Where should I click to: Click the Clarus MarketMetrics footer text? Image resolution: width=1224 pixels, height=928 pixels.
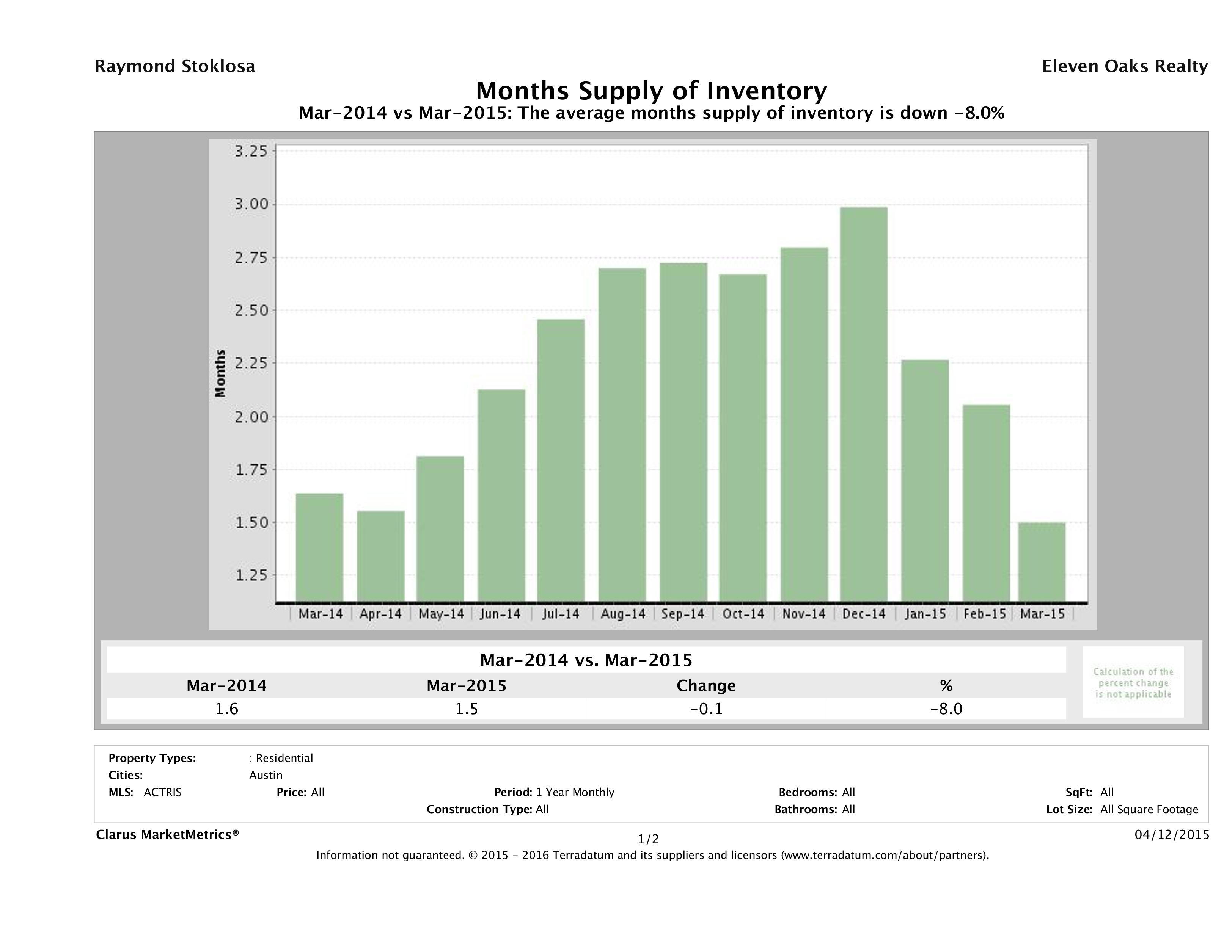pyautogui.click(x=167, y=834)
